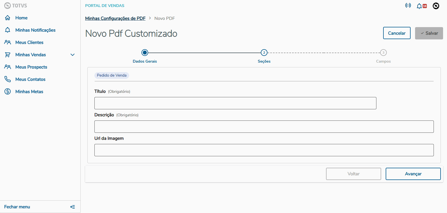Click the Minhas Notificações bell icon

tap(8, 30)
